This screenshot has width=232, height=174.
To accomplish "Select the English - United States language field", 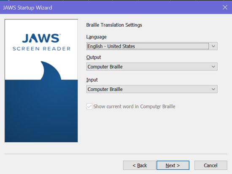I will tap(152, 46).
